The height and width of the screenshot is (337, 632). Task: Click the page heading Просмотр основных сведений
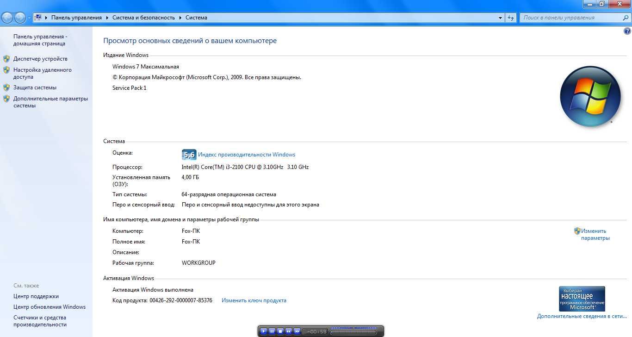point(190,41)
